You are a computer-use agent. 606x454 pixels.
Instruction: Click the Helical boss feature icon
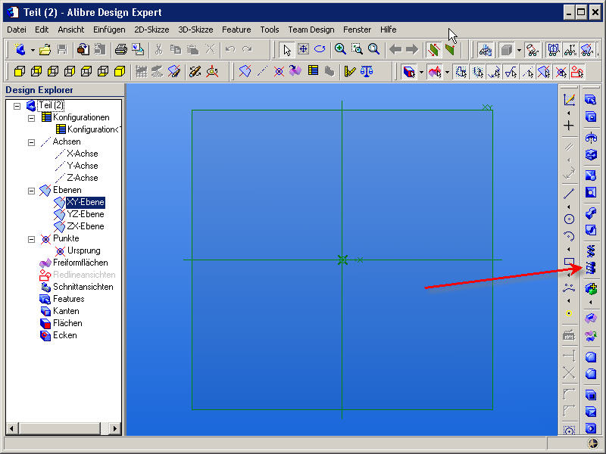point(591,251)
